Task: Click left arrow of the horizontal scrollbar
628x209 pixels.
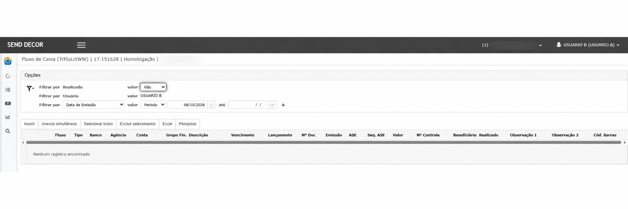Action: (x=23, y=143)
